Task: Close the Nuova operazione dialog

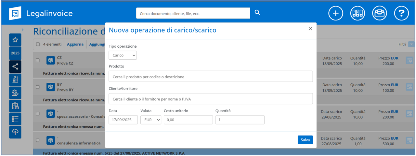Action: 310,29
